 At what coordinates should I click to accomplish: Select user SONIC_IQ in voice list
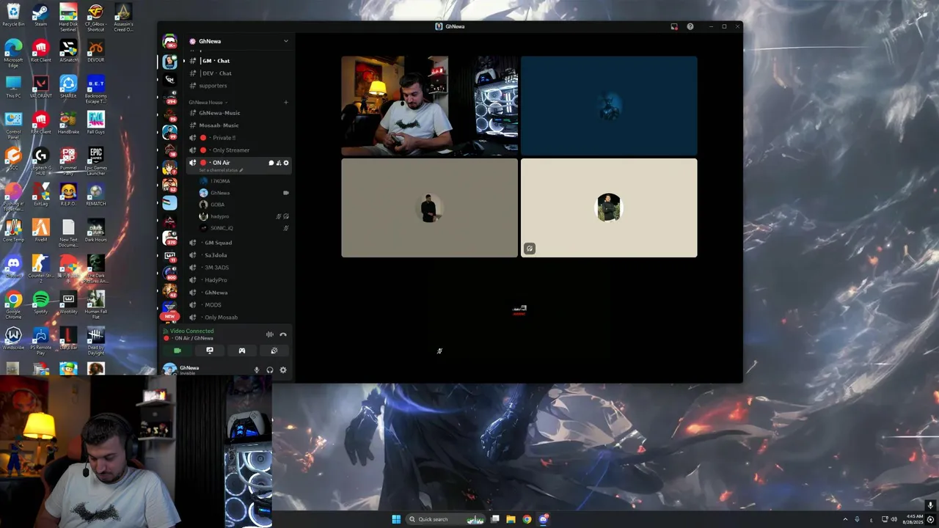243,228
